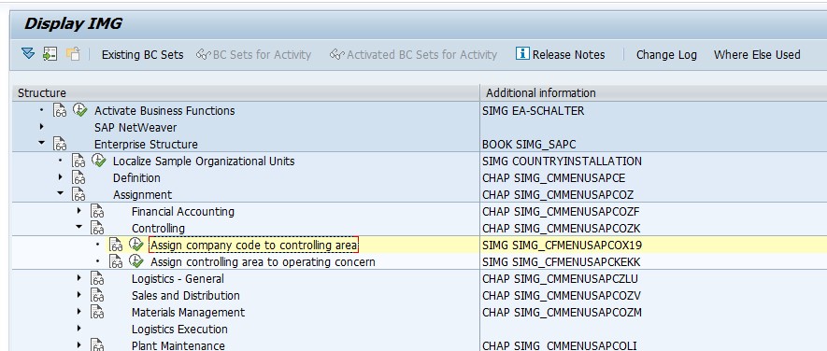Expand the Definition node
Image resolution: width=827 pixels, height=351 pixels.
[60, 176]
